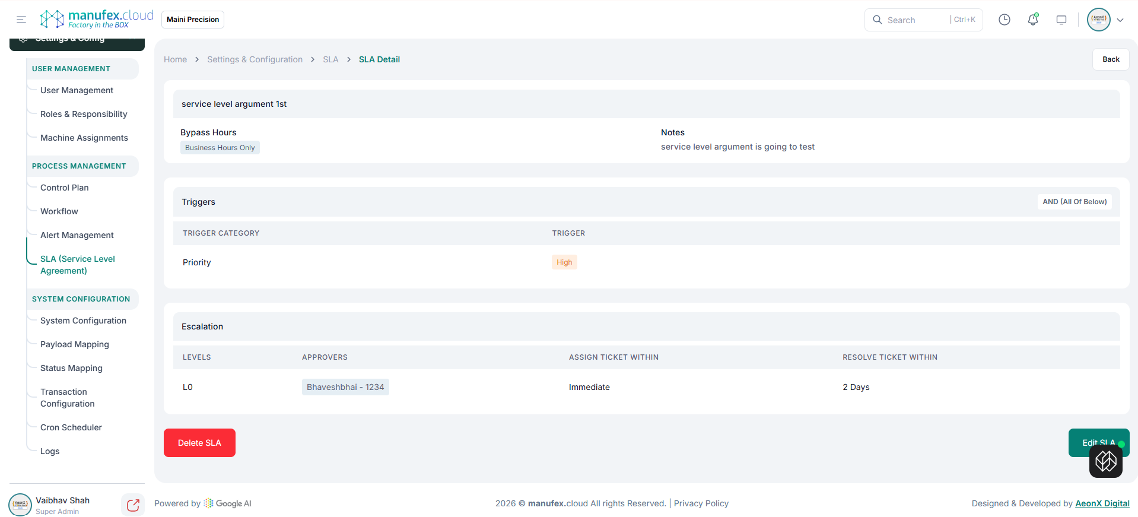This screenshot has width=1138, height=517.
Task: Click the Back button
Action: [x=1110, y=59]
